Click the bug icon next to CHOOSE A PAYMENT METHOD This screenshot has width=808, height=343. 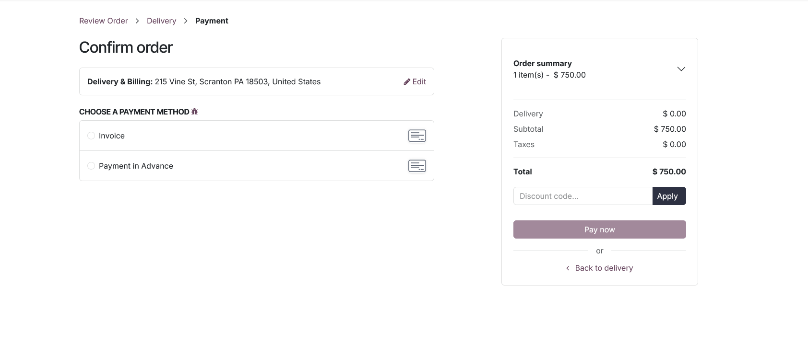(194, 112)
